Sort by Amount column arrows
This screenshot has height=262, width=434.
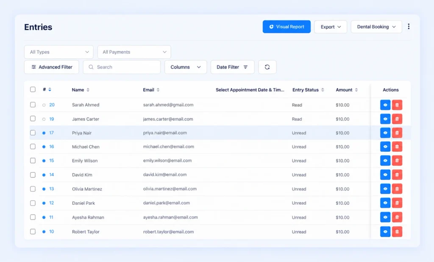(x=356, y=90)
